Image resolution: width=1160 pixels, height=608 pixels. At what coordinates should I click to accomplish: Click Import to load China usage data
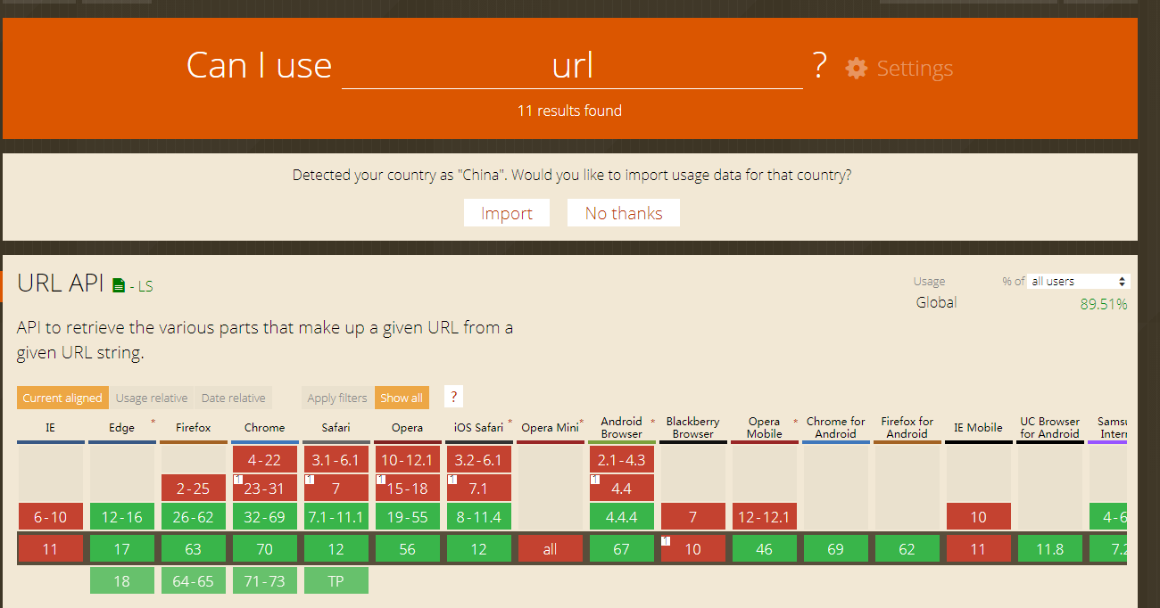tap(506, 213)
